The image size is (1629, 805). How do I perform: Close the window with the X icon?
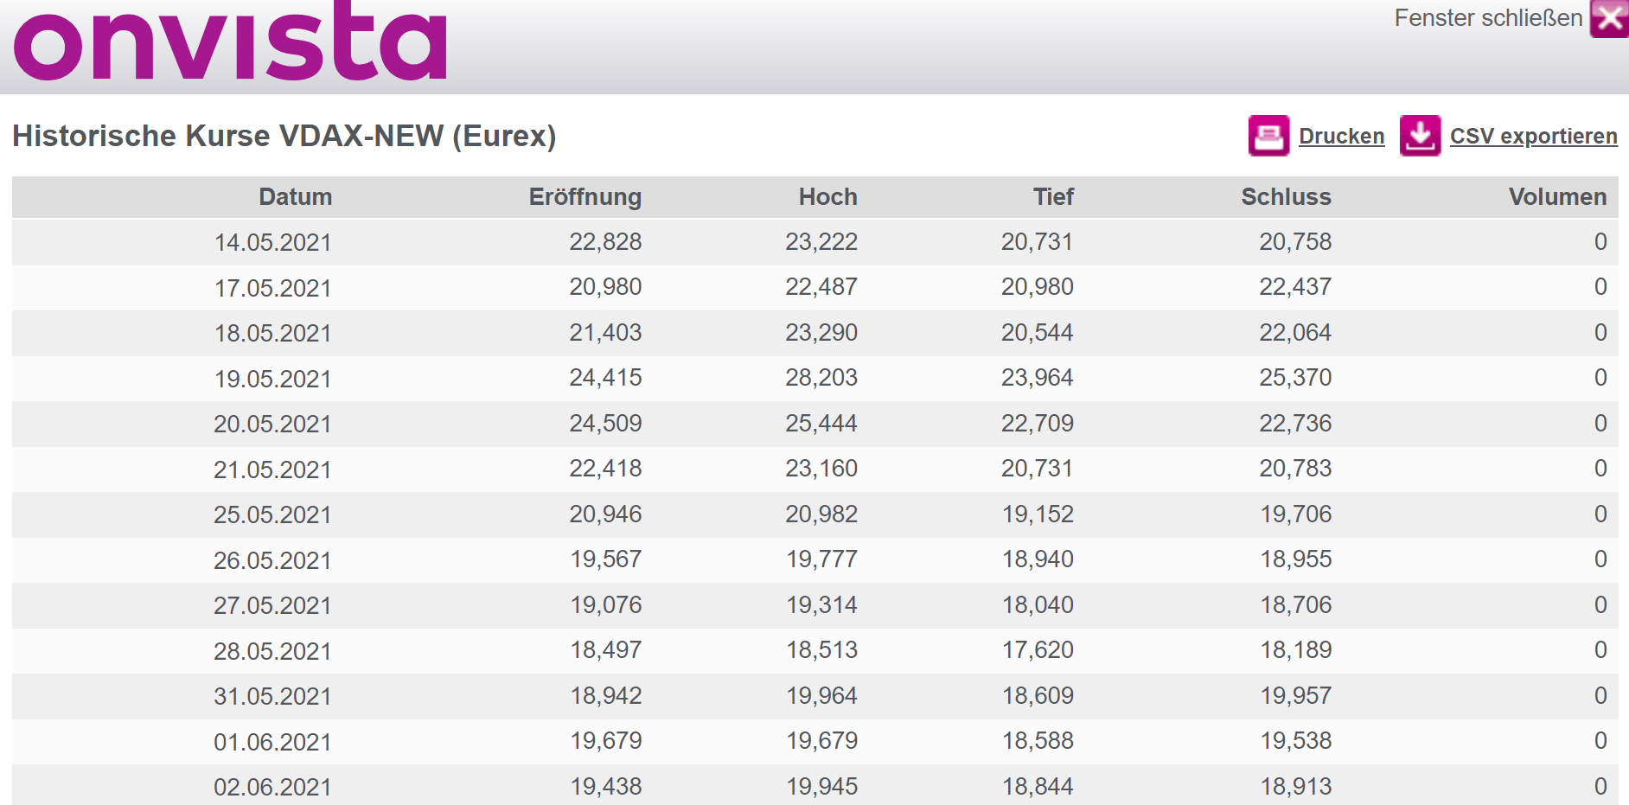[1609, 18]
